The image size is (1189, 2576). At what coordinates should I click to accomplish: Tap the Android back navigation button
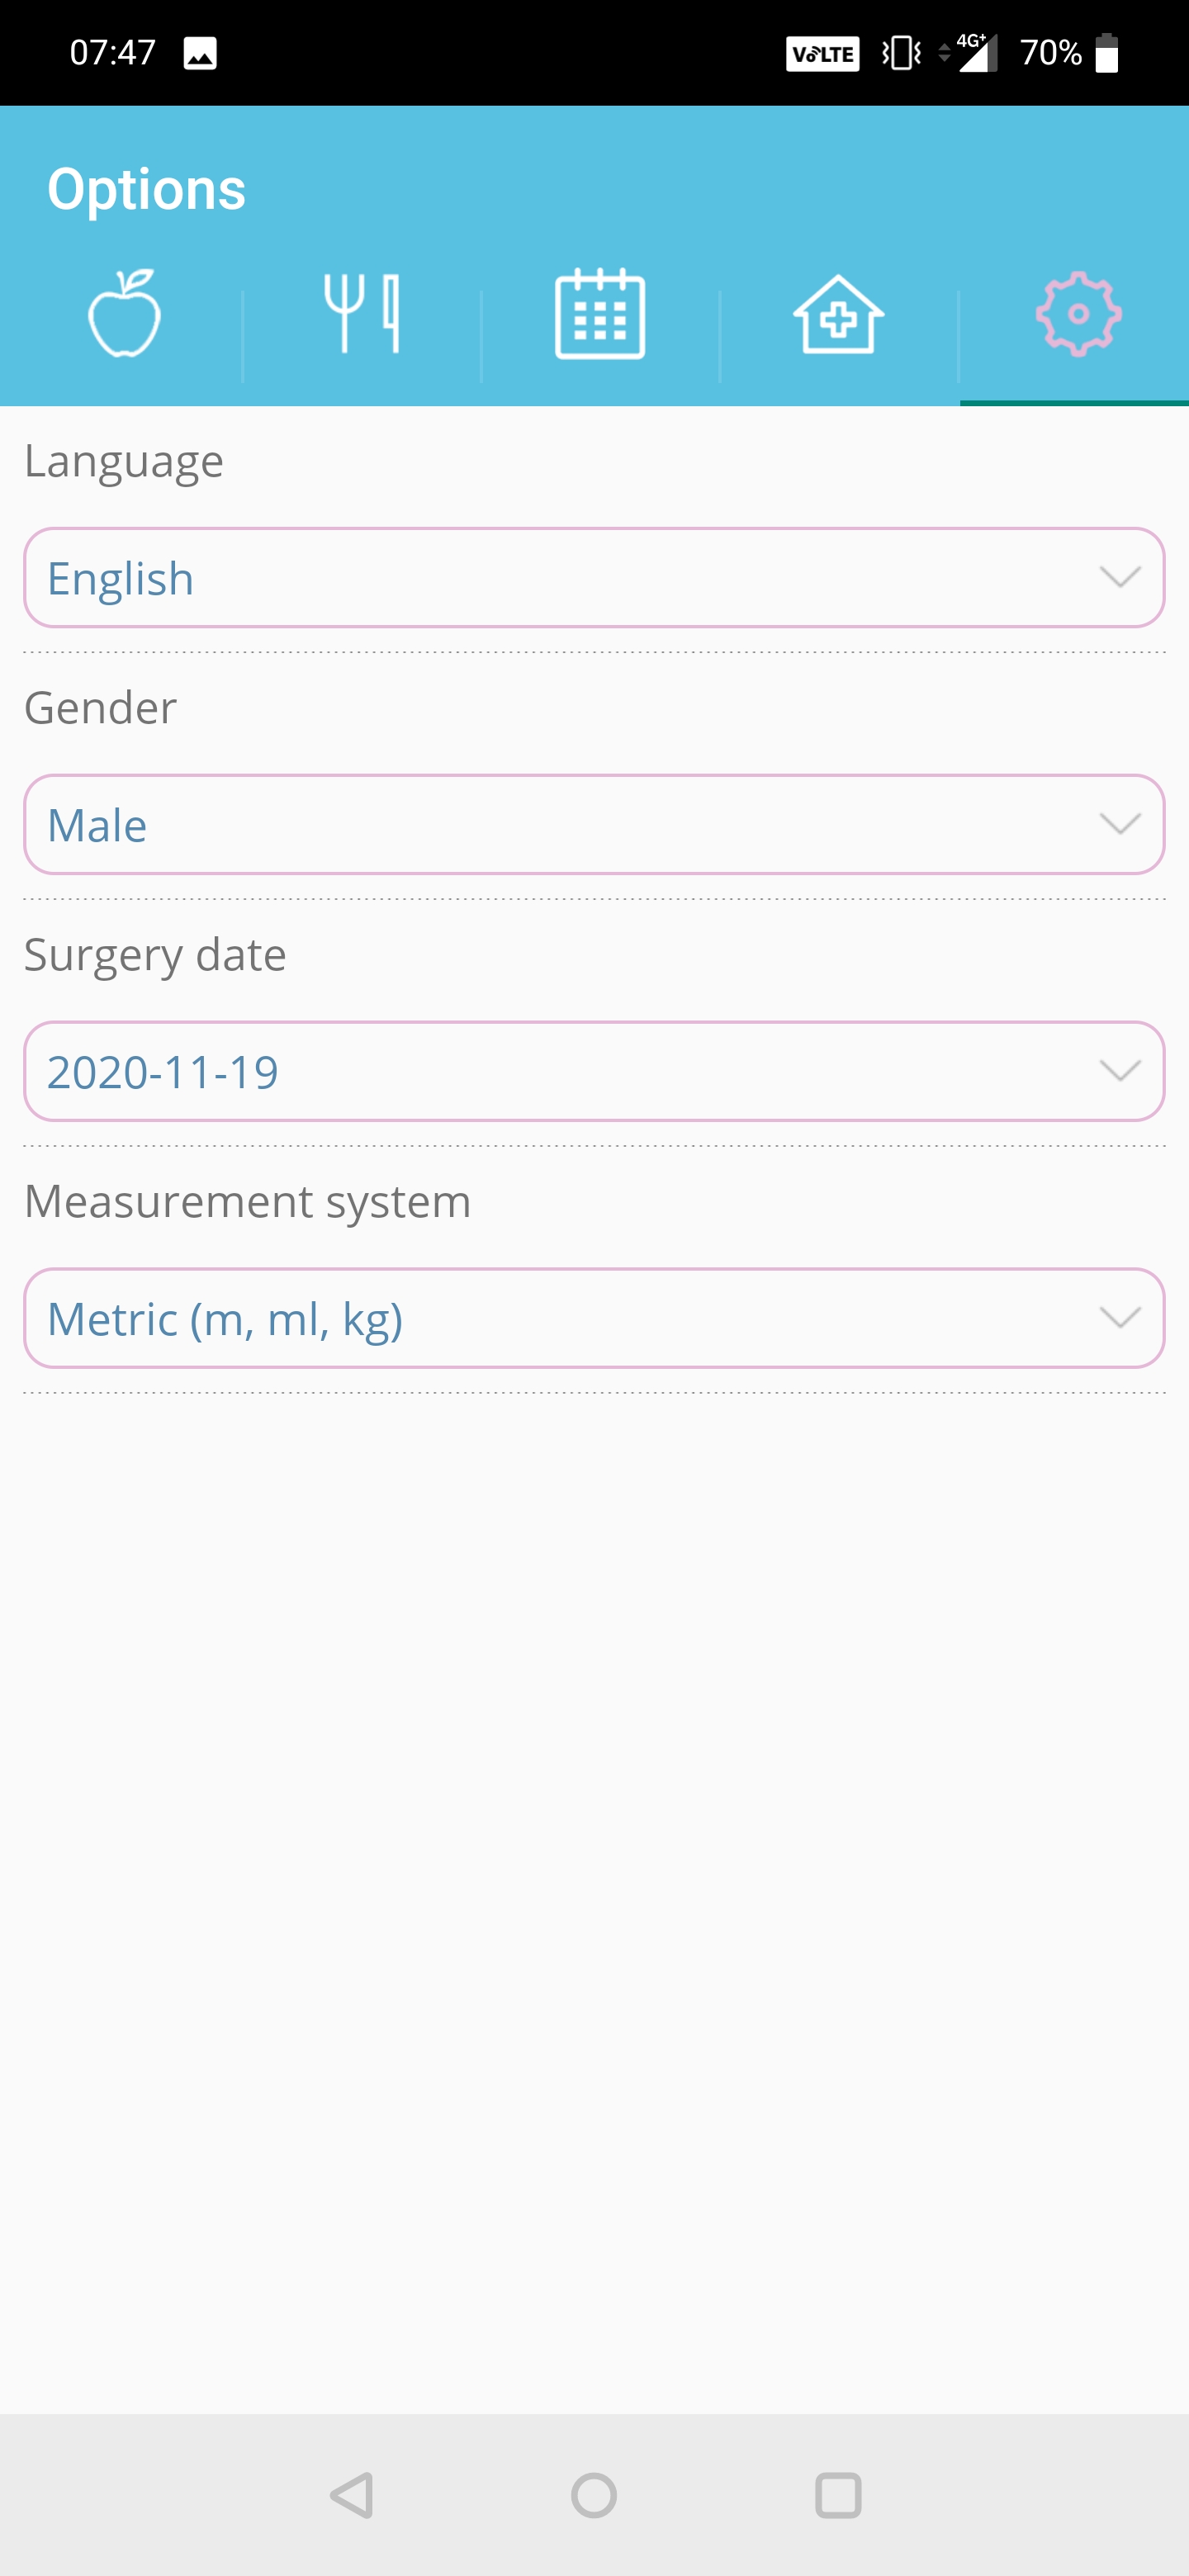[352, 2496]
